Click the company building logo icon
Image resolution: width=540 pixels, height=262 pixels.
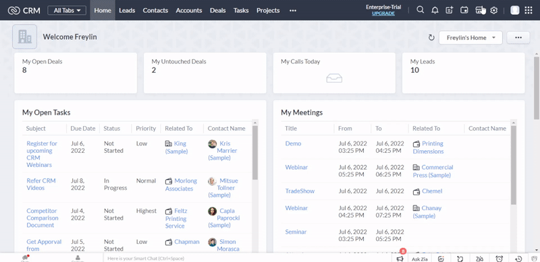(24, 36)
